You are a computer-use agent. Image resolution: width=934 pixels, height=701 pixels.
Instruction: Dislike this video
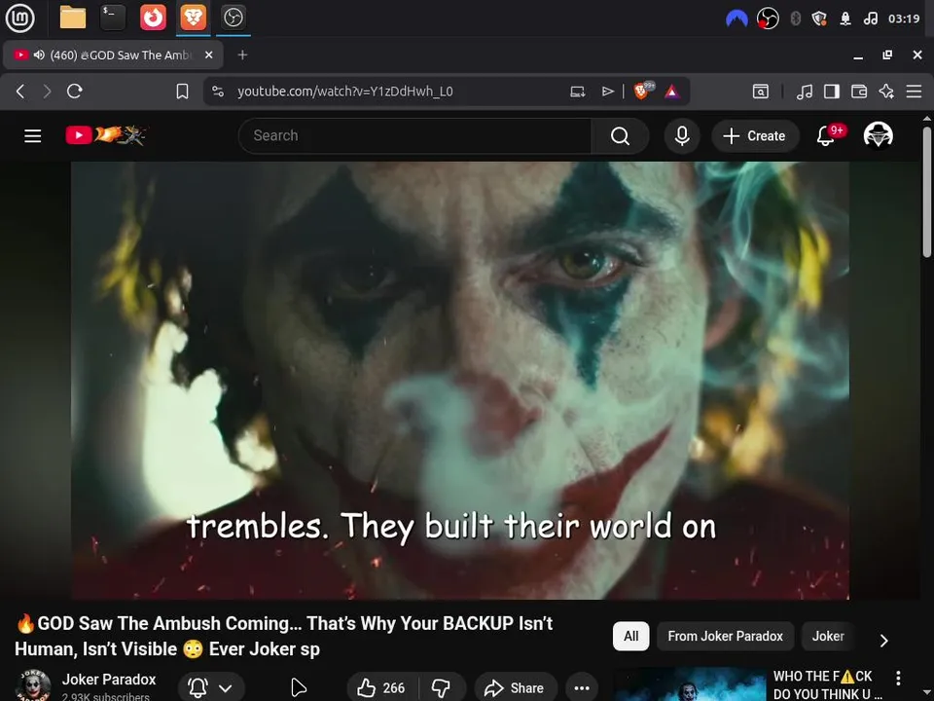point(442,688)
